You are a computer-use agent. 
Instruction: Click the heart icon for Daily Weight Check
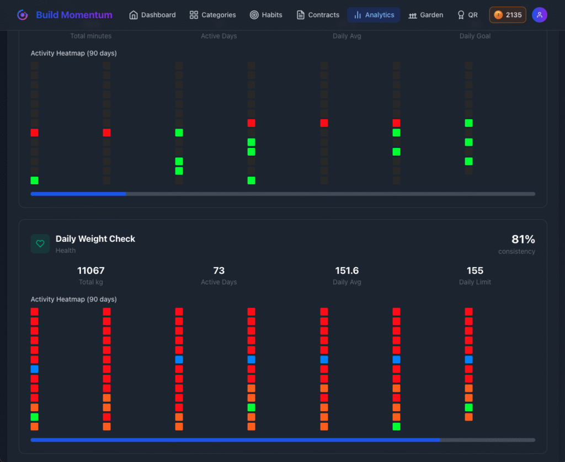click(40, 243)
